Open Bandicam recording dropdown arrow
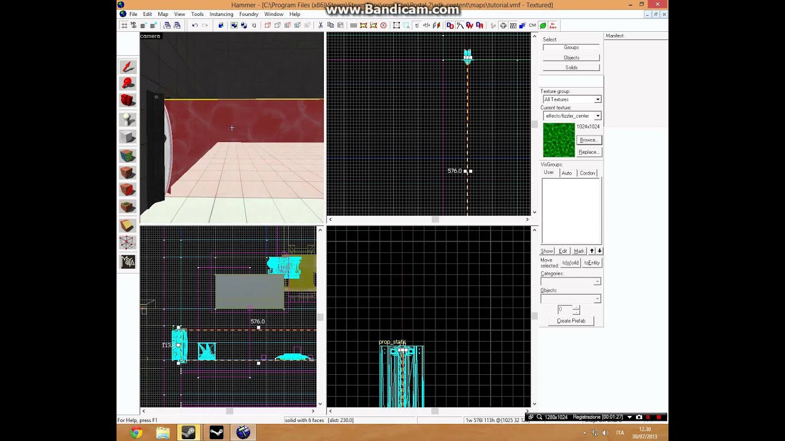The image size is (785, 441). coord(630,417)
